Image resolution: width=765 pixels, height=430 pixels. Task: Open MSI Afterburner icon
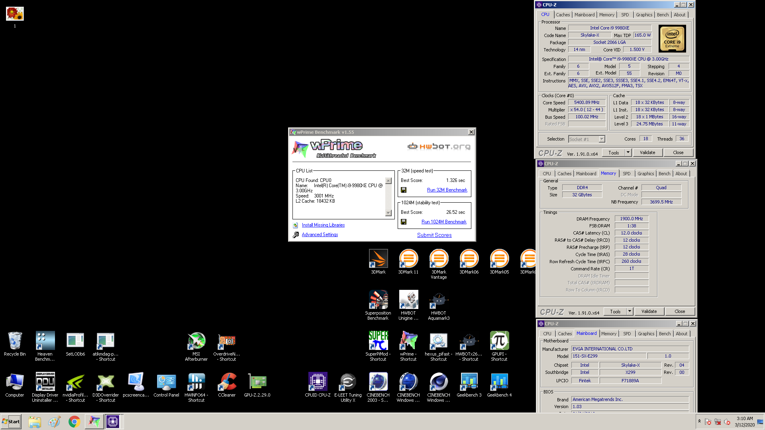click(x=196, y=346)
